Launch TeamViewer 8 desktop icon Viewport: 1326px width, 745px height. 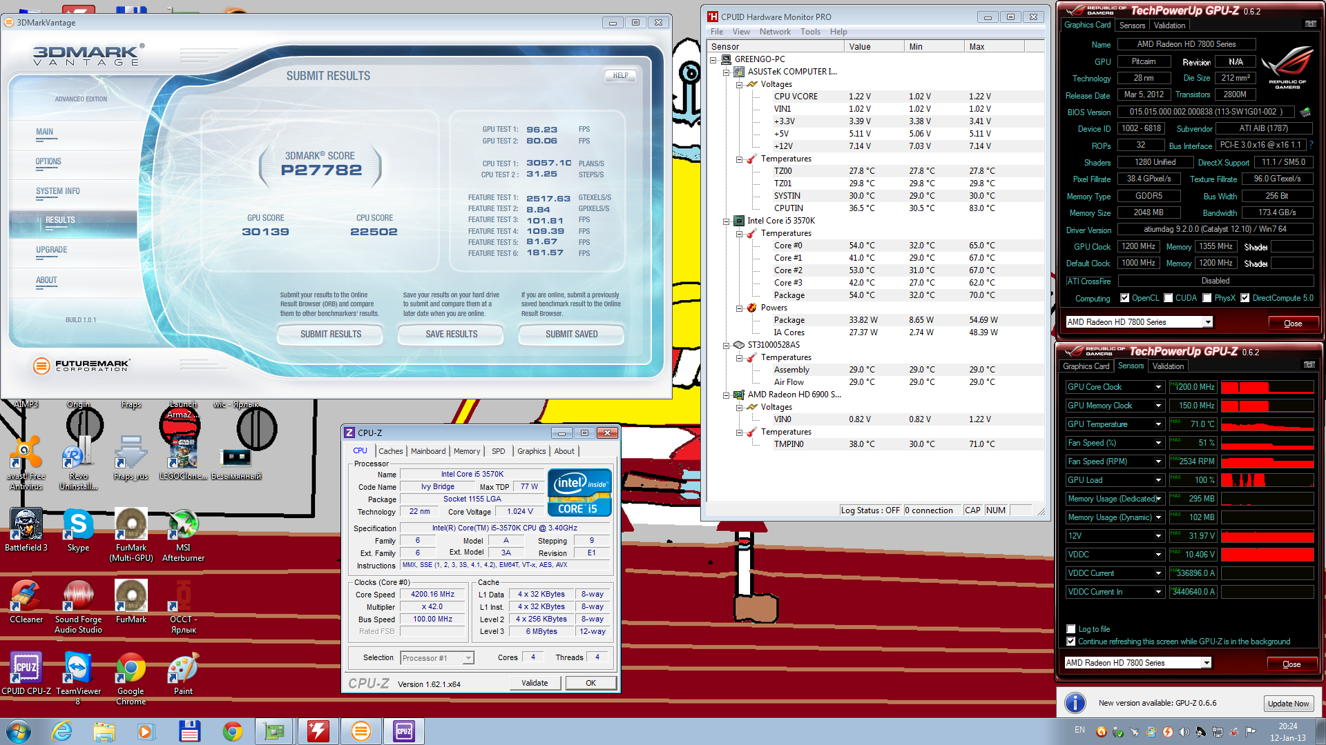[78, 677]
